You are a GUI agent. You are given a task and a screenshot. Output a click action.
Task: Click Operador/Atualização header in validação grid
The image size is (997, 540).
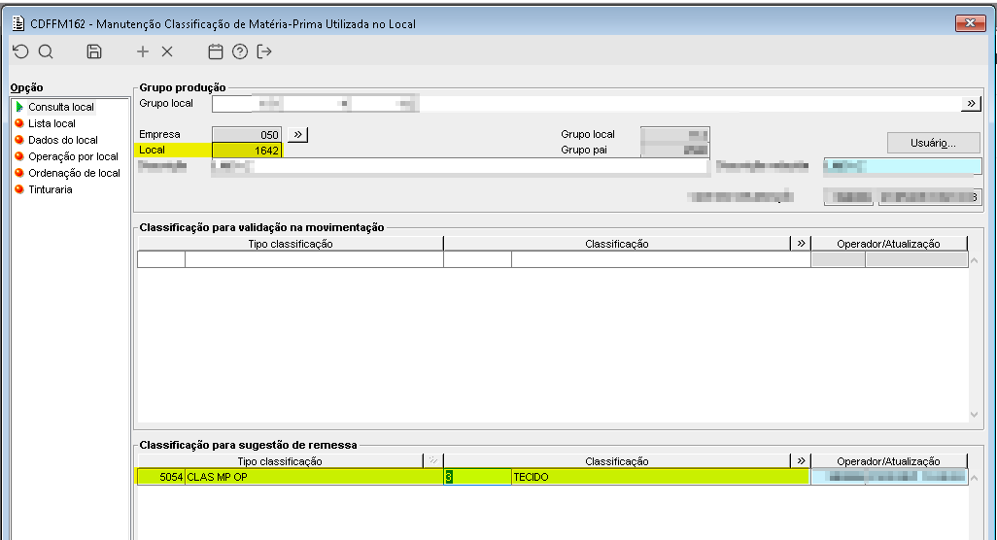tap(889, 244)
